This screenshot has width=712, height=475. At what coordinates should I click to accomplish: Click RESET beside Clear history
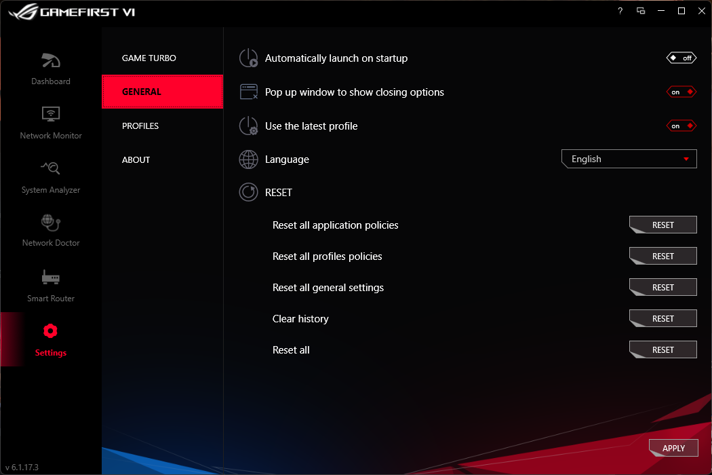pyautogui.click(x=663, y=319)
